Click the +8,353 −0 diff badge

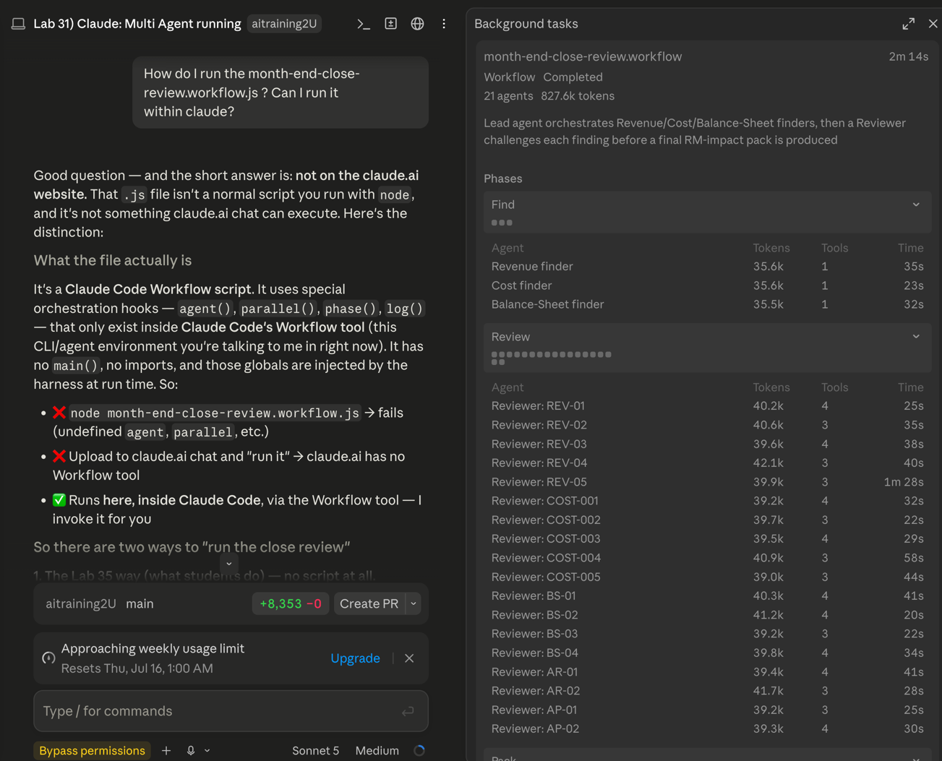(x=291, y=603)
